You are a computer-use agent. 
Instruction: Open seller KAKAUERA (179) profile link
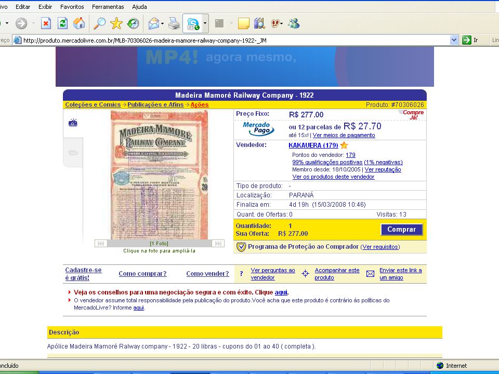(313, 145)
